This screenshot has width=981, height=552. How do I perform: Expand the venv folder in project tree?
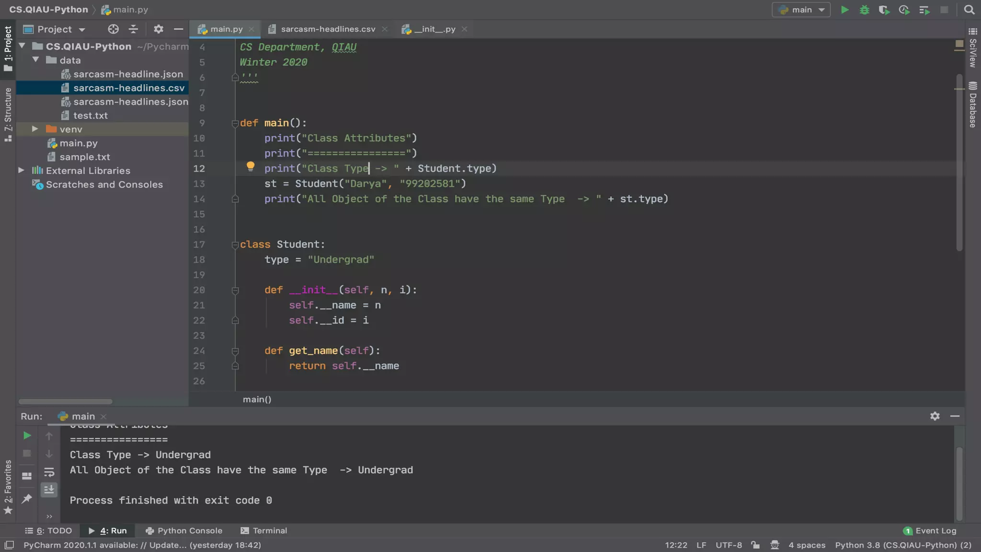tap(35, 129)
